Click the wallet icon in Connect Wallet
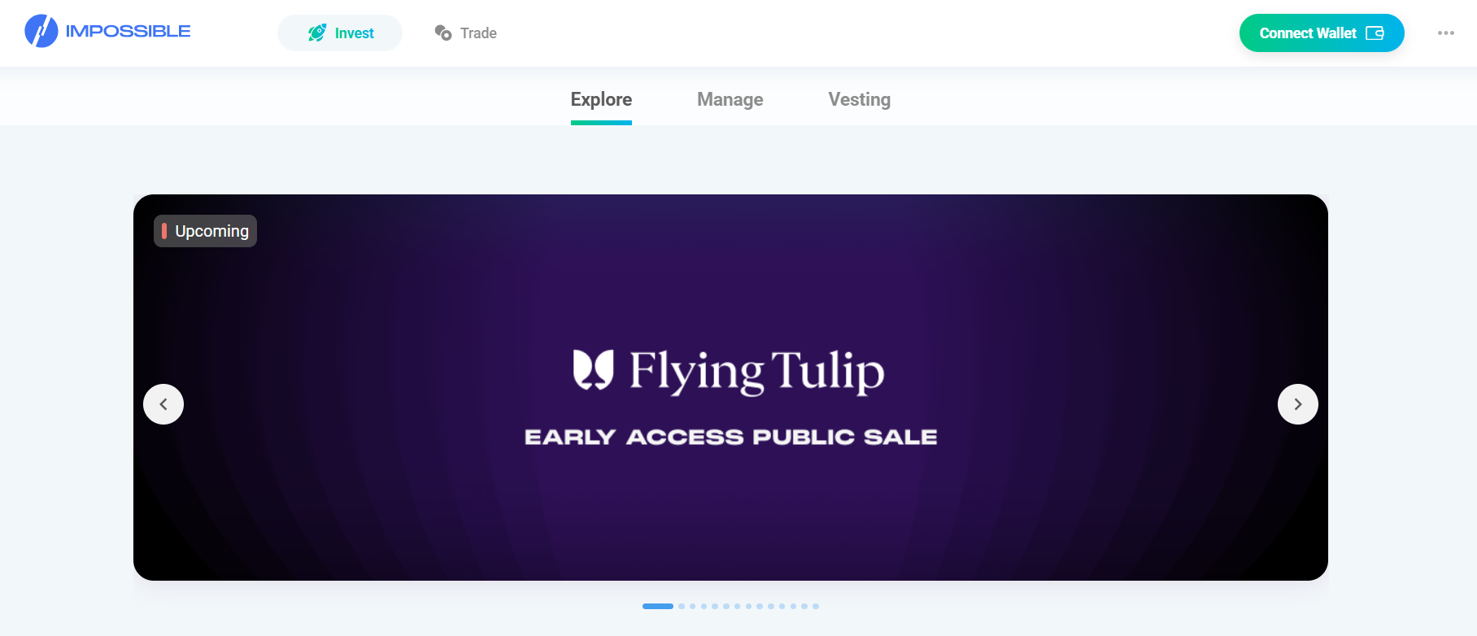 click(1375, 33)
